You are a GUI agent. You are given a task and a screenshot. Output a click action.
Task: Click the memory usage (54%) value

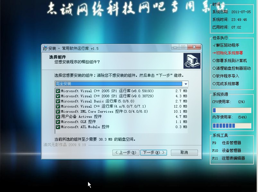(242, 118)
